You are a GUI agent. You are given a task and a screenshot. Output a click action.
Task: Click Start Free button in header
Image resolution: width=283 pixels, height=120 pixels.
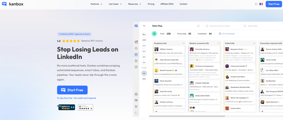tap(274, 4)
